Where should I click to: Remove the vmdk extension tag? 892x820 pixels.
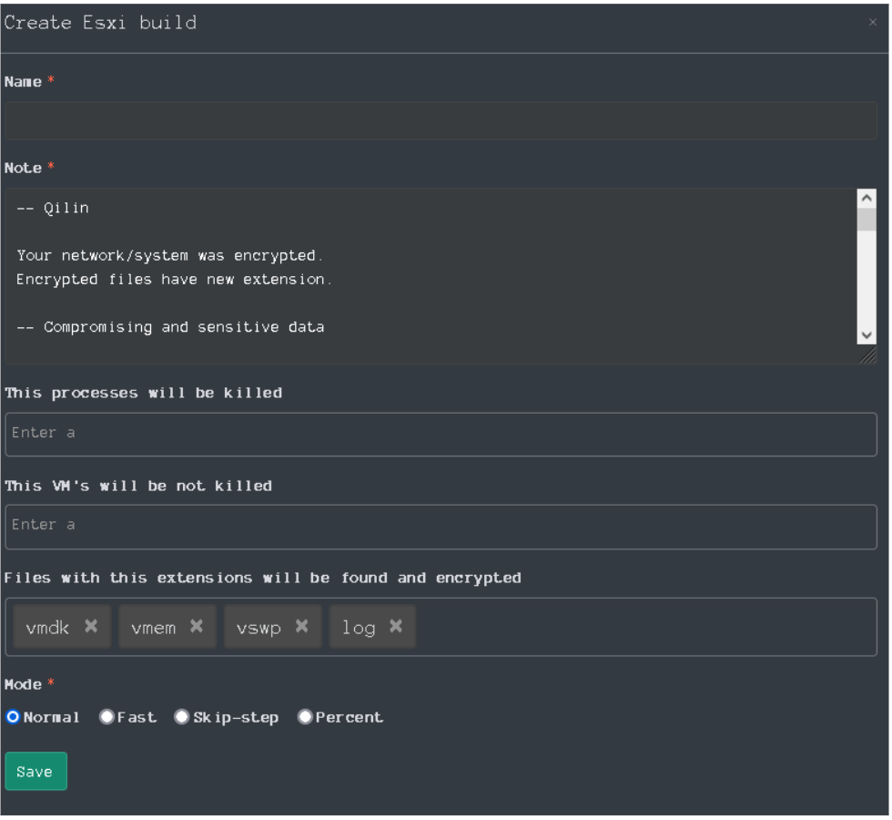pos(91,627)
